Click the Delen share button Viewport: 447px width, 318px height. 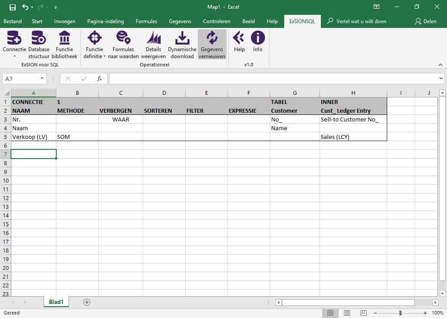coord(426,21)
